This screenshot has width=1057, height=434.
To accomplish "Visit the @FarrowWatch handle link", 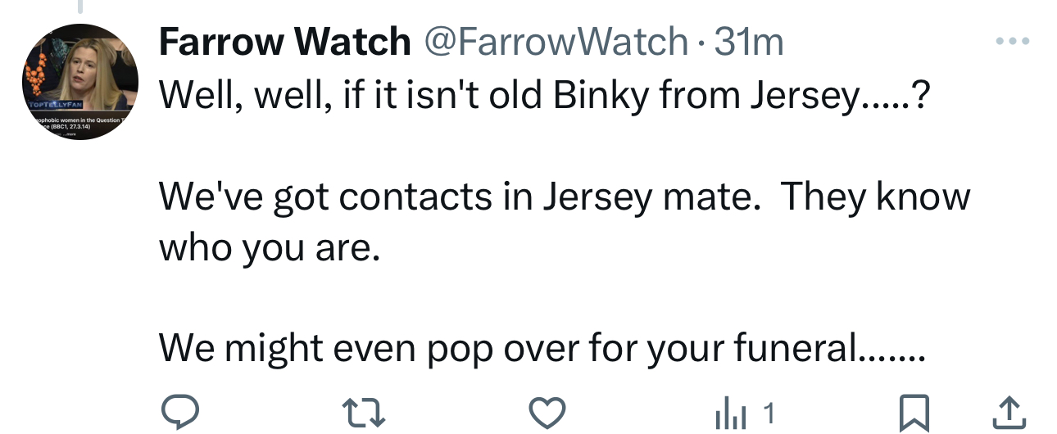I will [555, 42].
